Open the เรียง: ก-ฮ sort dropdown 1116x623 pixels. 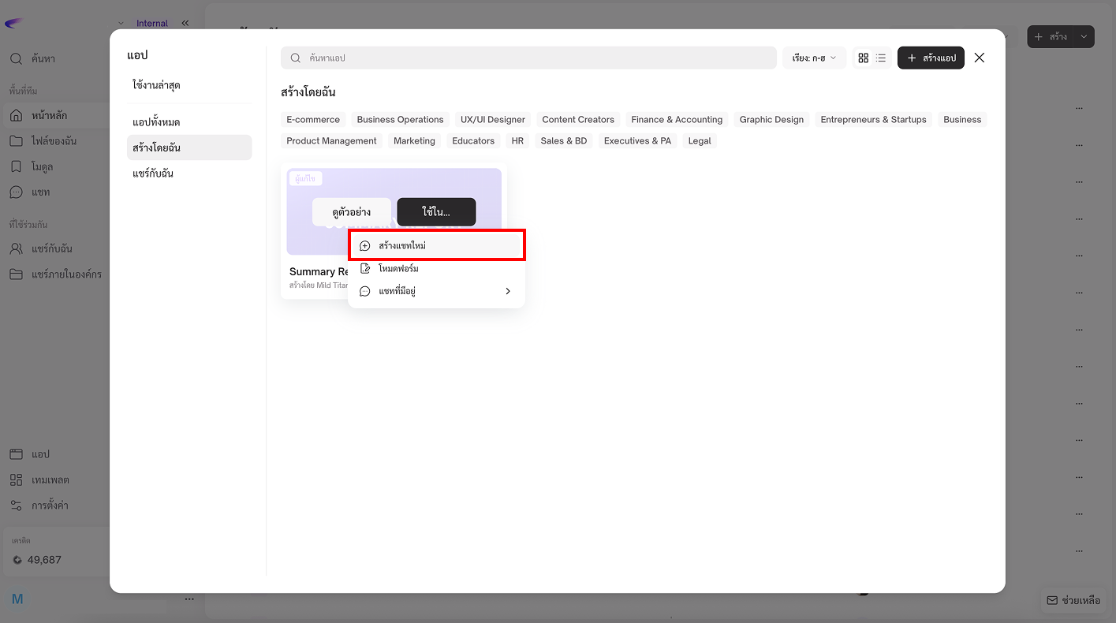click(x=814, y=58)
